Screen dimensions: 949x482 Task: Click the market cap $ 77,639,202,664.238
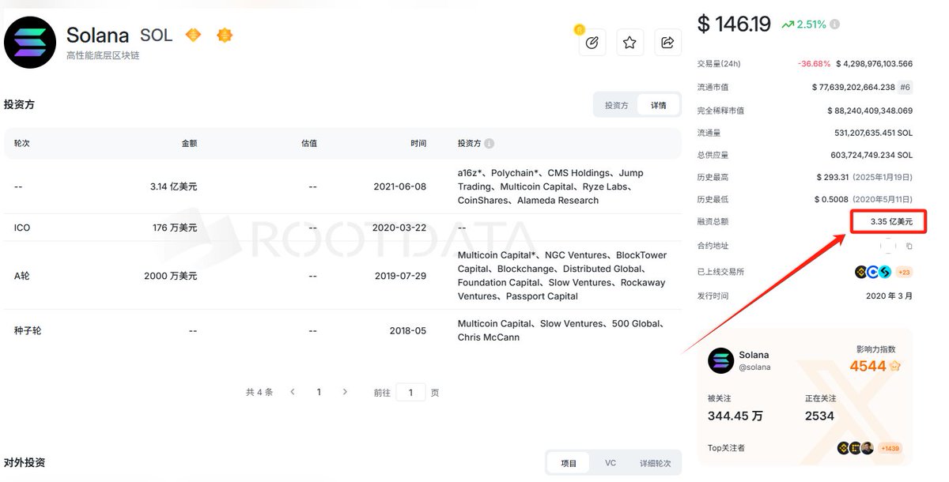tap(853, 87)
